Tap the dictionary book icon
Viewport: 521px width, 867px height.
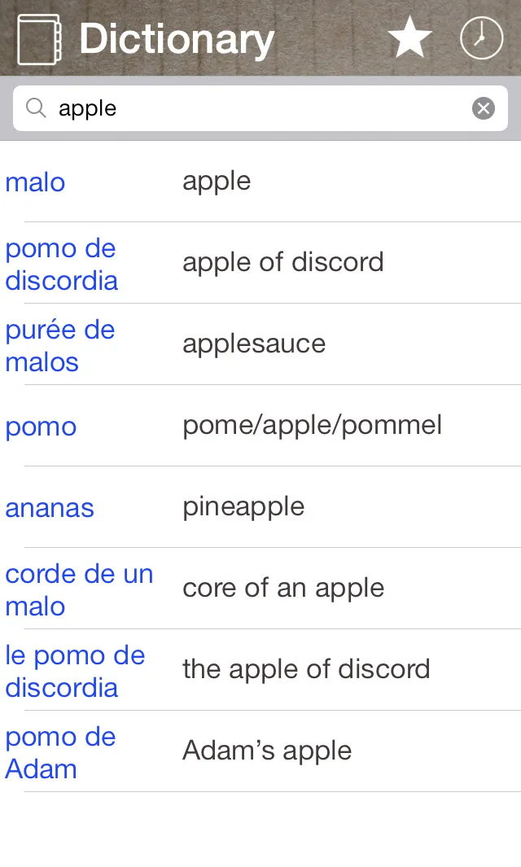pyautogui.click(x=39, y=39)
